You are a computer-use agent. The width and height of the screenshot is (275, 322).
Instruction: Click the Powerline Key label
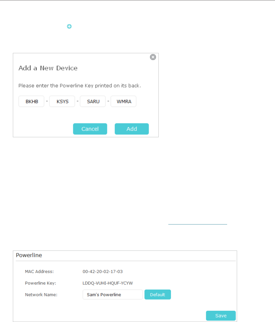[x=40, y=283]
